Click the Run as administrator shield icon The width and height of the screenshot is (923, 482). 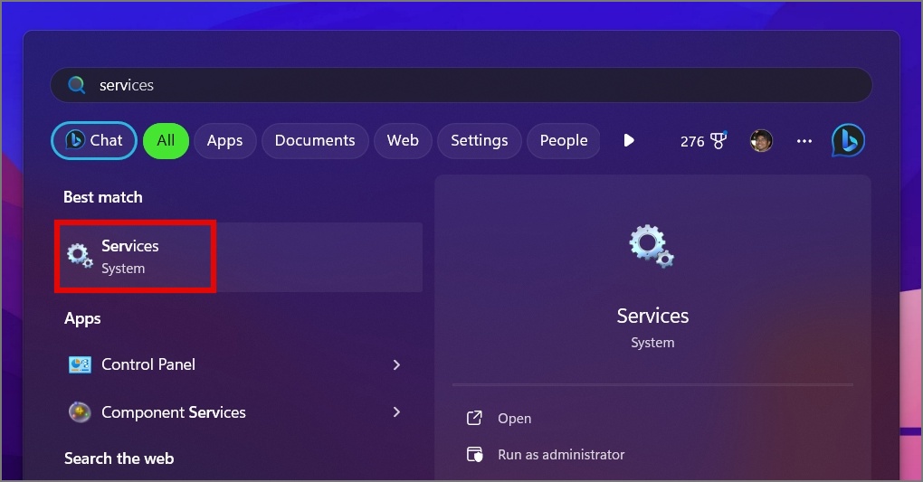[x=474, y=454]
